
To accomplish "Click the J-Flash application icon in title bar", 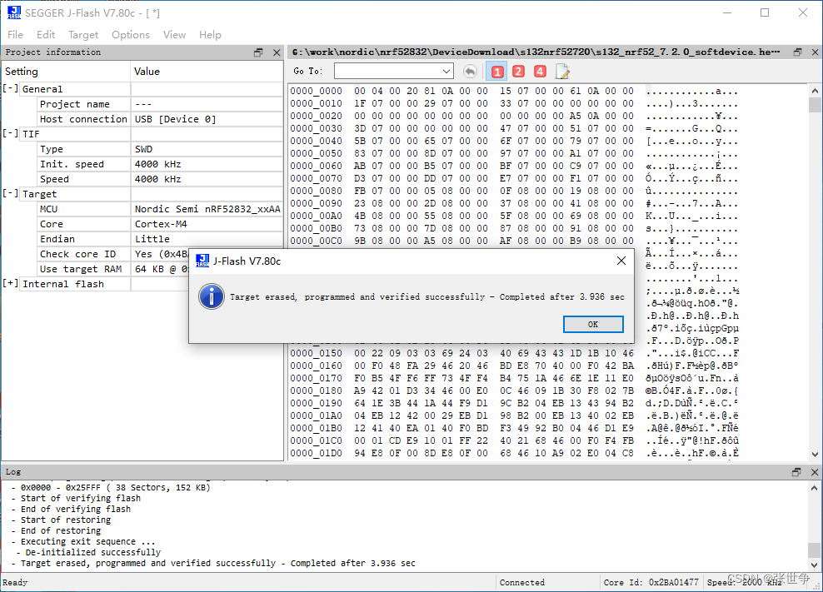I will [14, 12].
